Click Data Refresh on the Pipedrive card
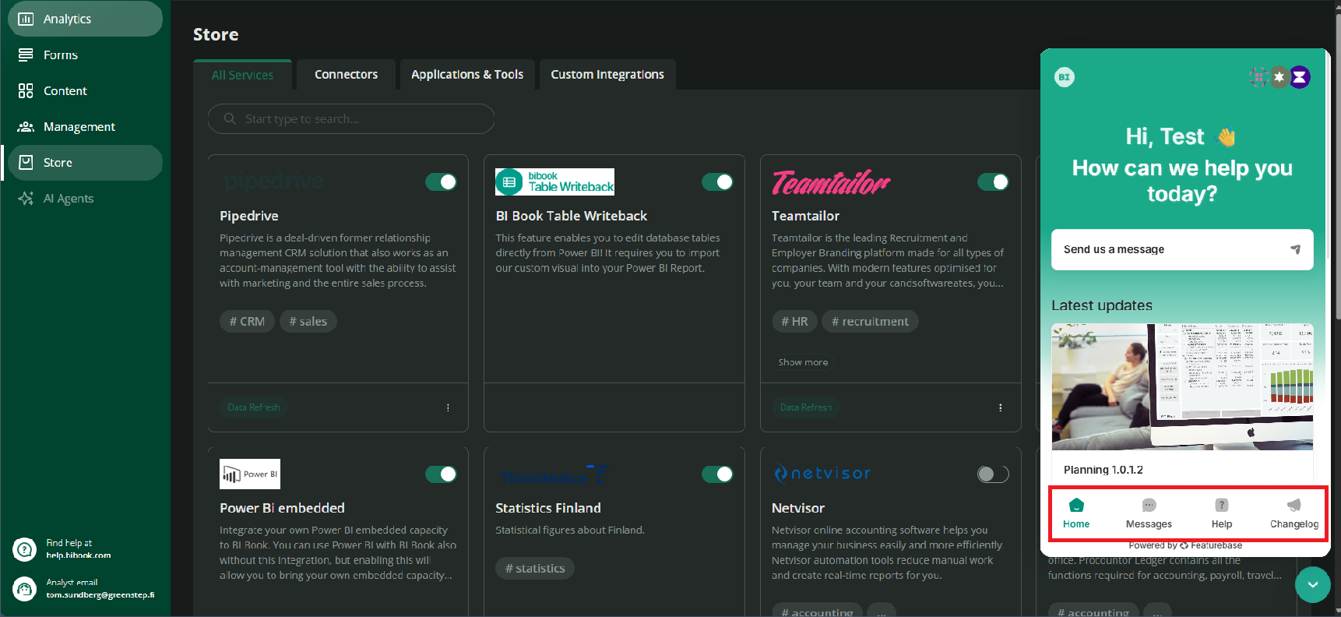 pos(254,407)
